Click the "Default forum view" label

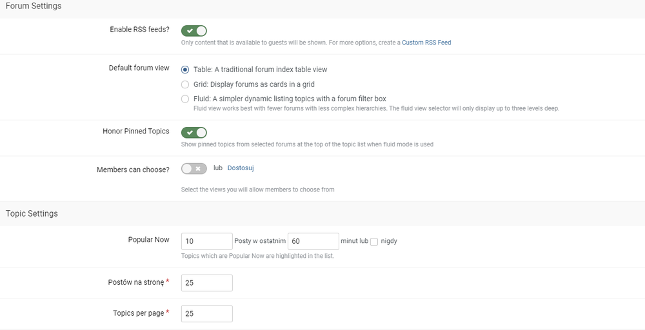139,68
